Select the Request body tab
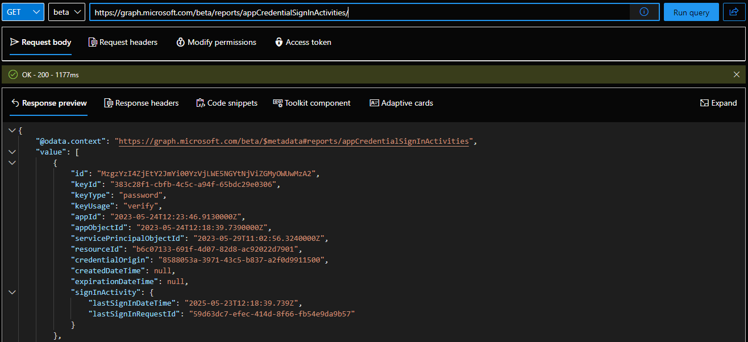This screenshot has width=748, height=342. 41,42
